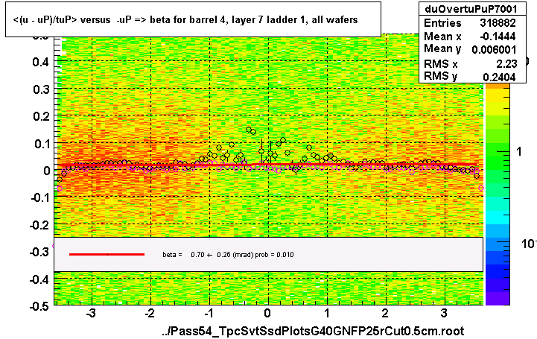Click the Pass54 root file name label
This screenshot has width=537, height=339.
click(313, 331)
